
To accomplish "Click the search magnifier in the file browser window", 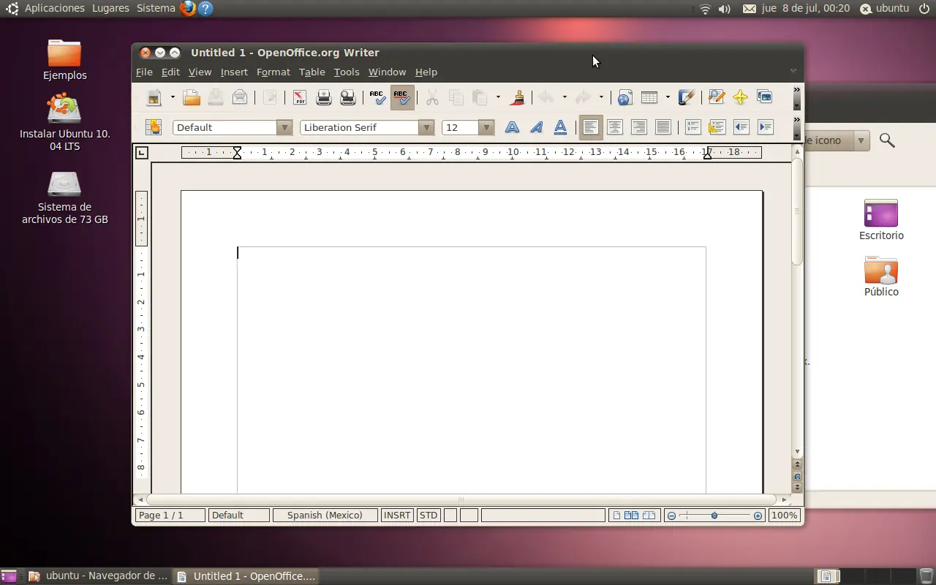I will (887, 140).
